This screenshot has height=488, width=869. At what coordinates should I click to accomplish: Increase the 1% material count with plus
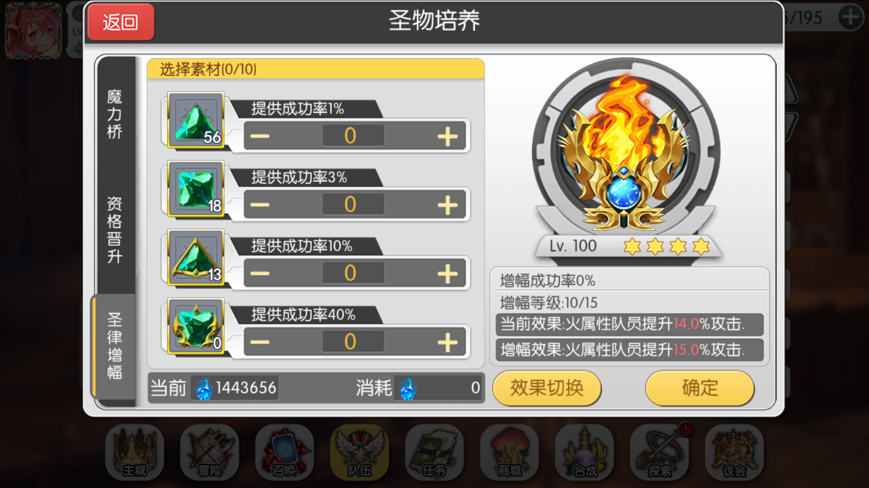[448, 136]
